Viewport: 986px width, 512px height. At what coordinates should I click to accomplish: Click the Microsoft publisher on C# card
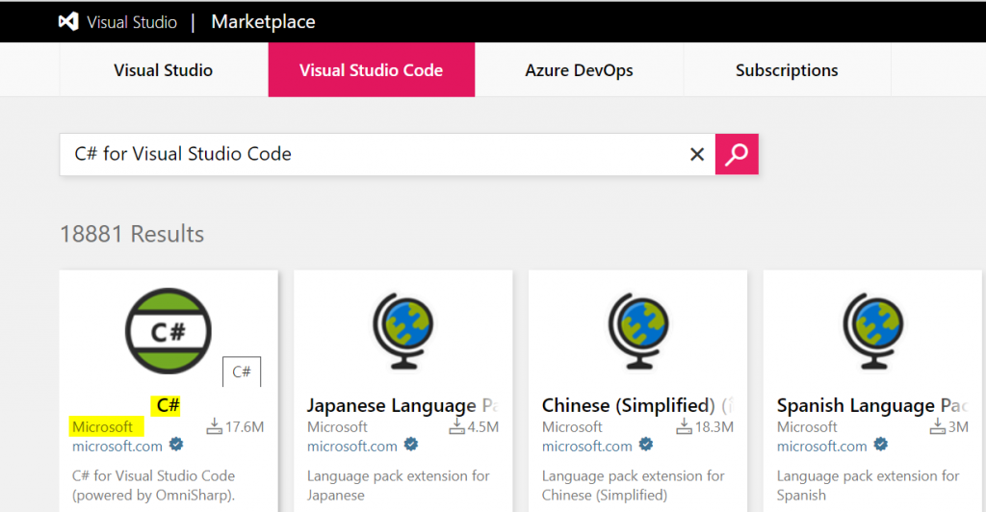pyautogui.click(x=102, y=427)
